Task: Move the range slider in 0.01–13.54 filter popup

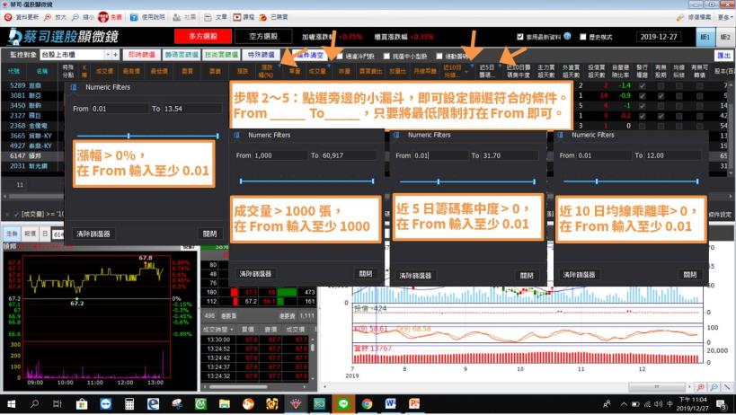Action: pyautogui.click(x=147, y=136)
